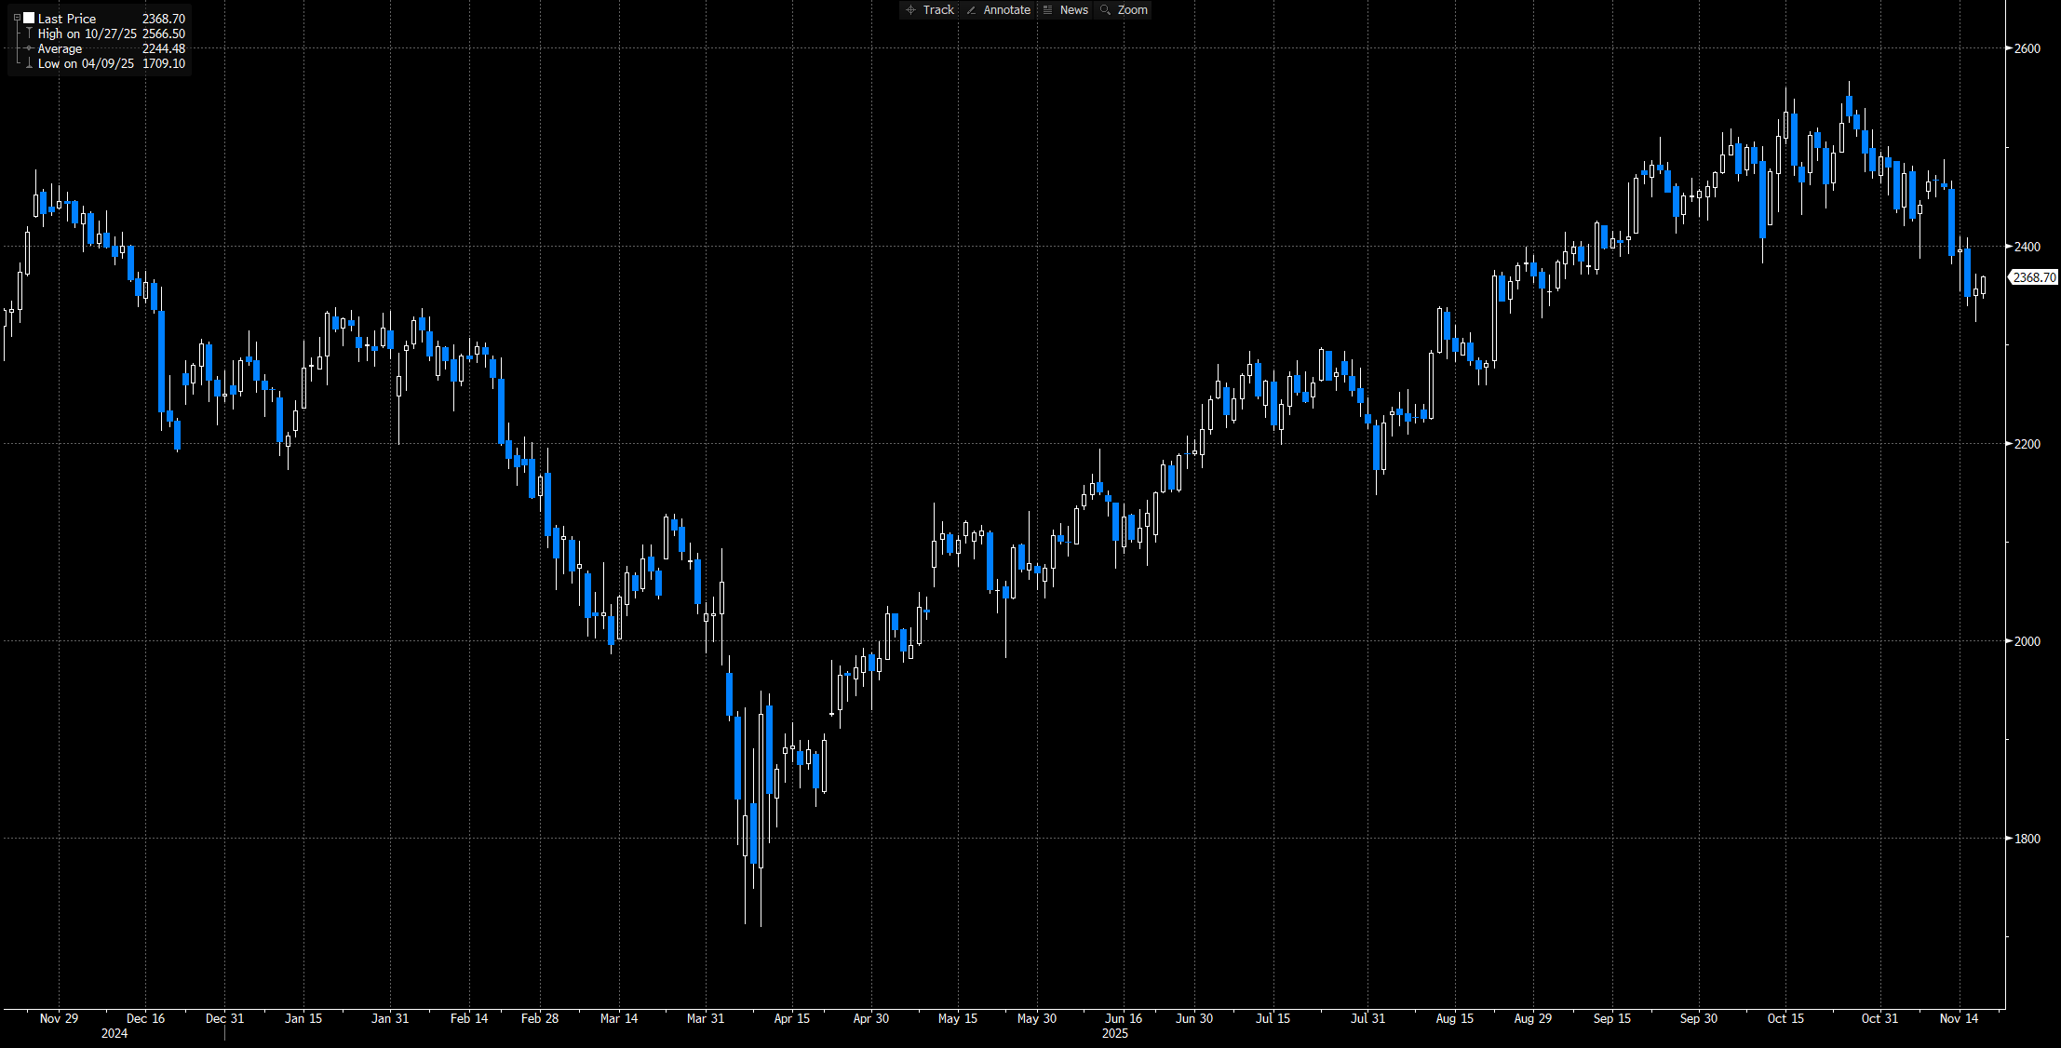Screen dimensions: 2061x1048
Task: Click the white Last Price color swatch
Action: (29, 19)
